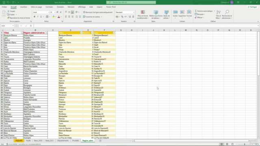Open the font color dropdown arrow
Image resolution: width=260 pixels, height=146 pixels.
pyautogui.click(x=61, y=17)
